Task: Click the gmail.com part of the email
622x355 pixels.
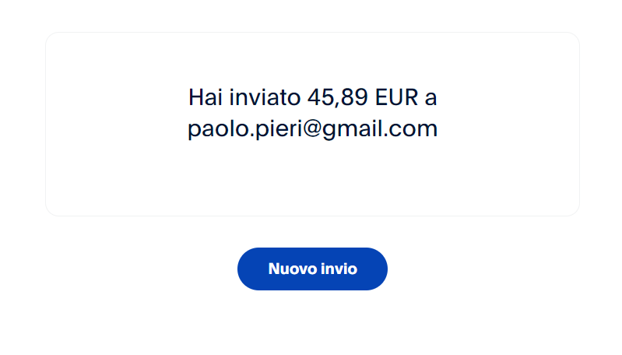Action: [x=380, y=129]
